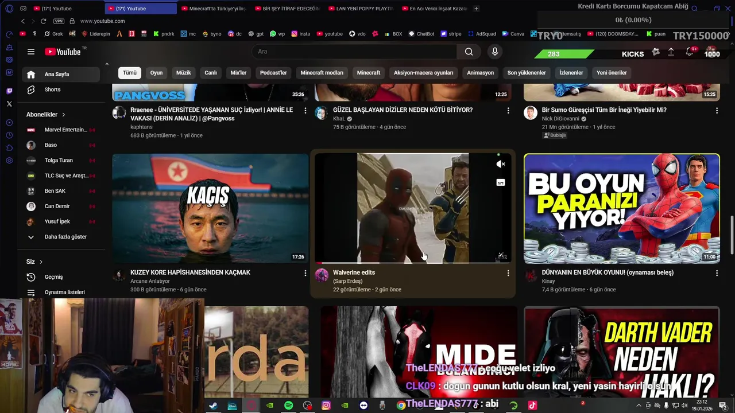This screenshot has height=413, width=735.
Task: Open Geçmiş history in the sidebar
Action: pyautogui.click(x=61, y=277)
